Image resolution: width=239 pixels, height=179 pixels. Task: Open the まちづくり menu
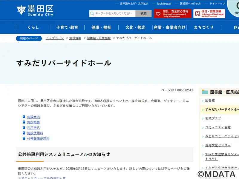[x=204, y=27]
